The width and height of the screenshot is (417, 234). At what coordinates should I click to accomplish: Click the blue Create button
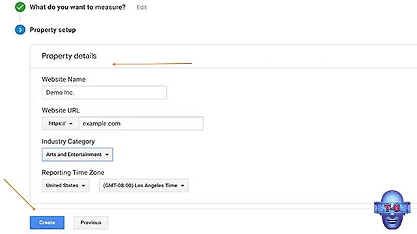pos(47,222)
